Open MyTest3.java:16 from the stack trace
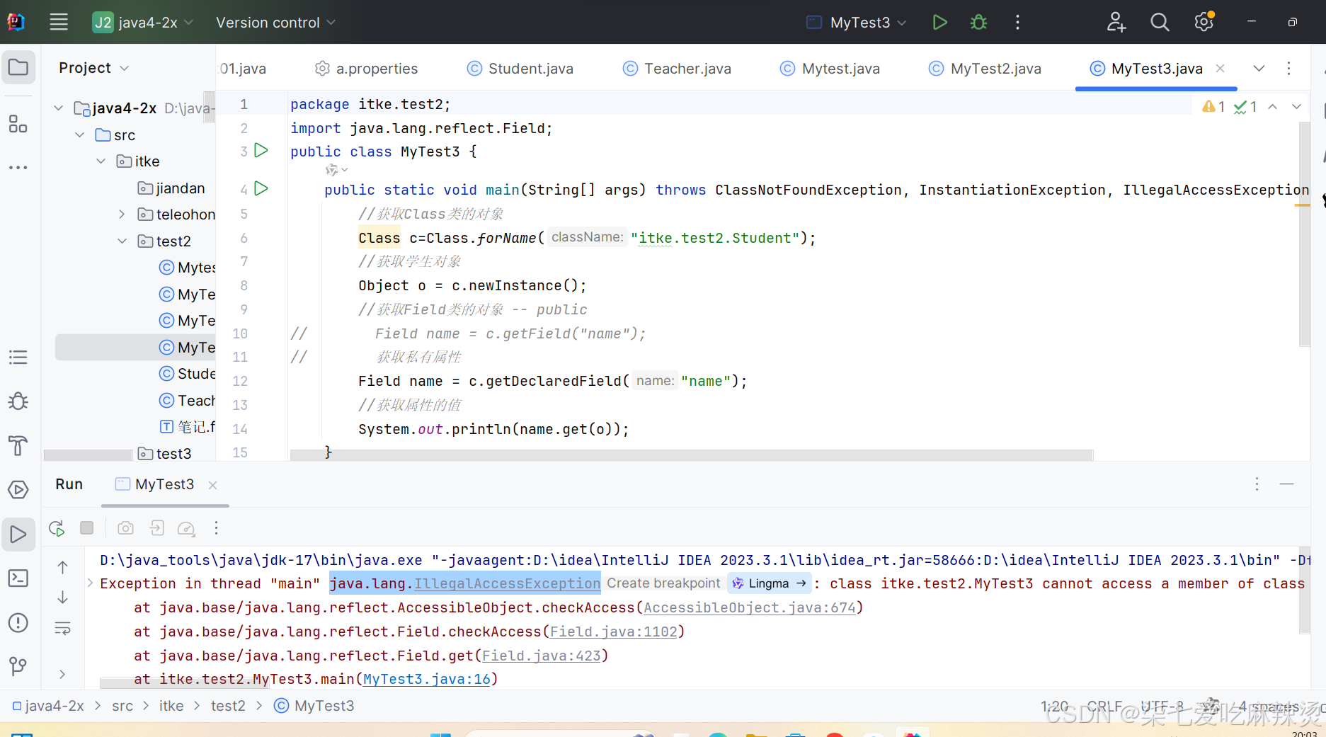Screen dimensions: 1326x737 point(425,678)
